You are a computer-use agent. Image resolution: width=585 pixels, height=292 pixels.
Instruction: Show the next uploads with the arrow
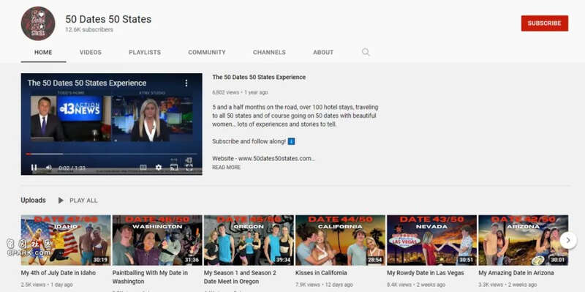tap(568, 241)
